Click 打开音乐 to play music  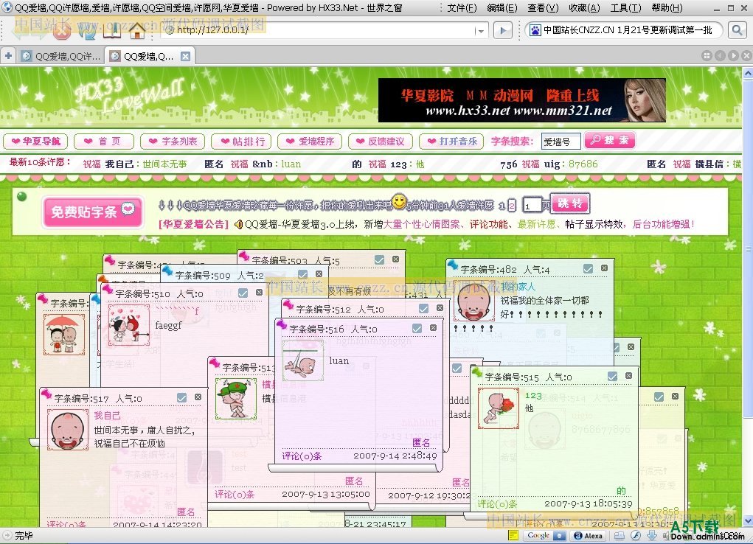pos(451,142)
